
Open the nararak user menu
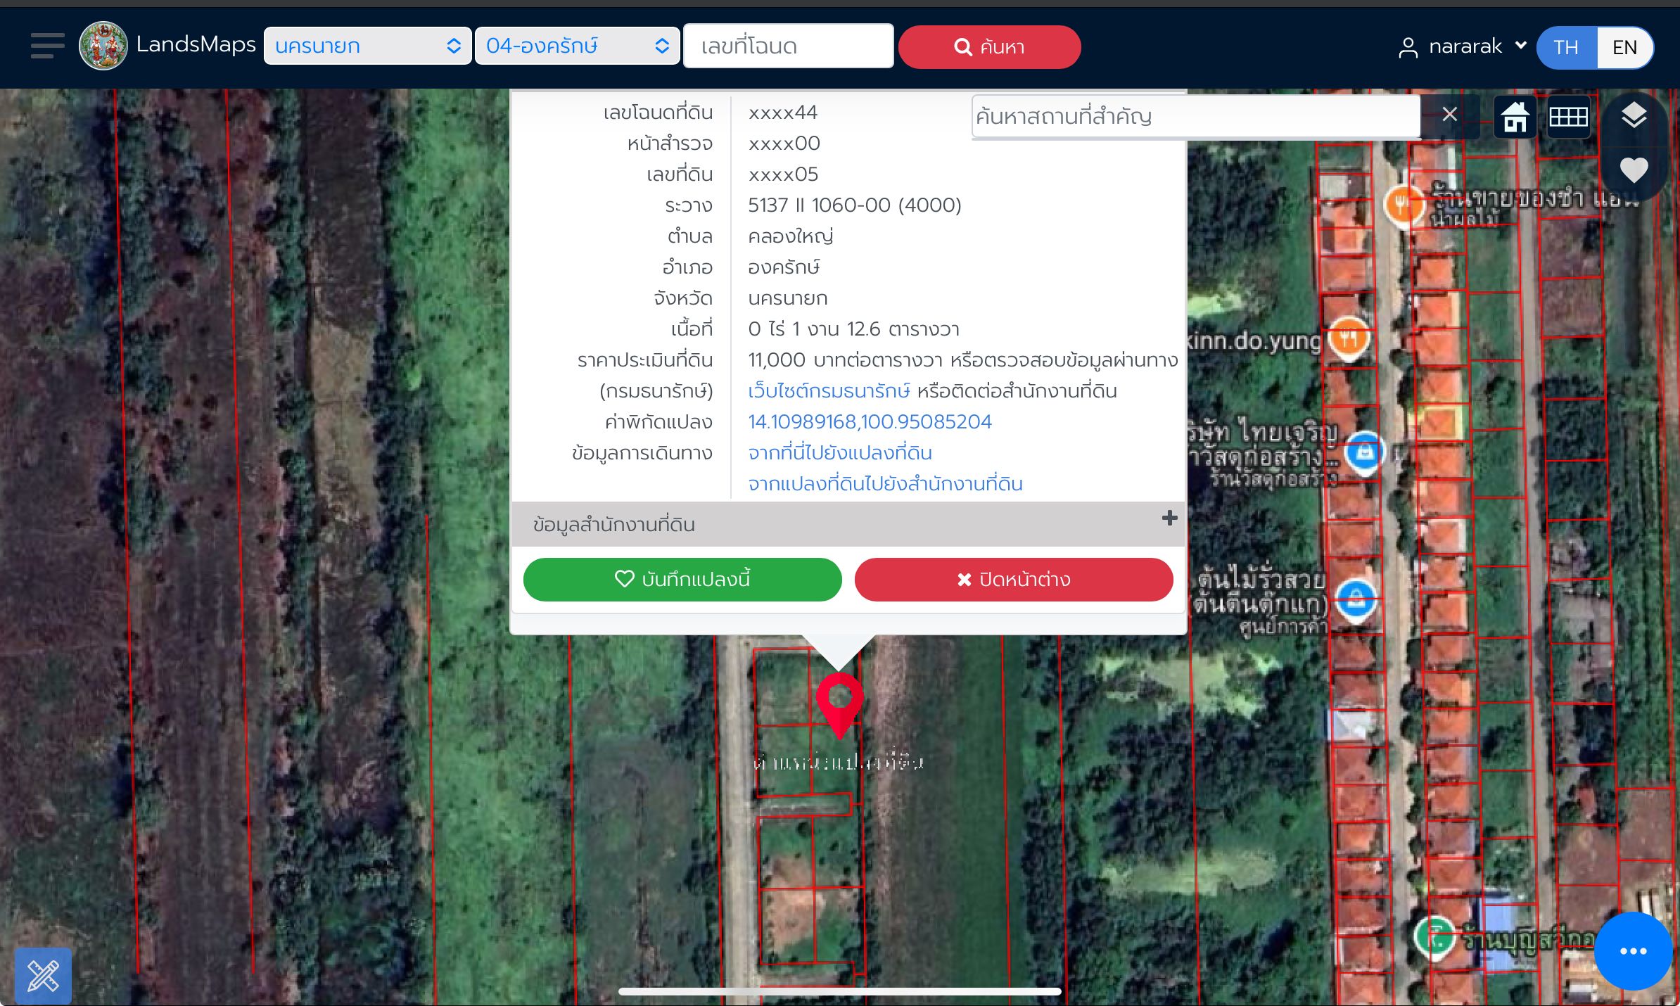(x=1462, y=46)
